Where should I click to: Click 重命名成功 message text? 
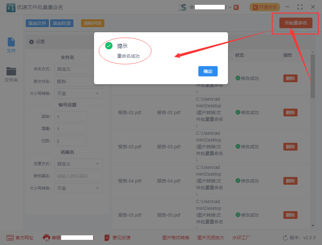128,56
